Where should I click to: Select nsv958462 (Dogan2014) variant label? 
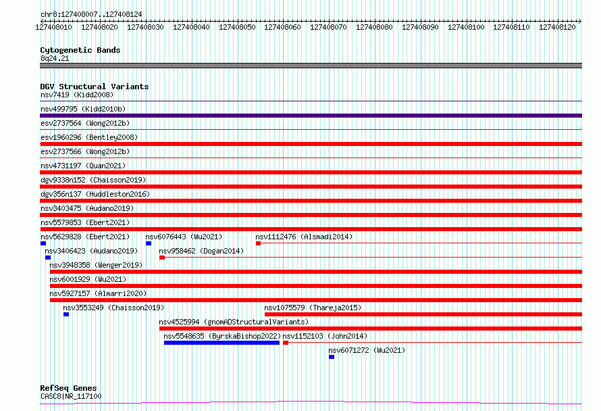[x=202, y=251]
